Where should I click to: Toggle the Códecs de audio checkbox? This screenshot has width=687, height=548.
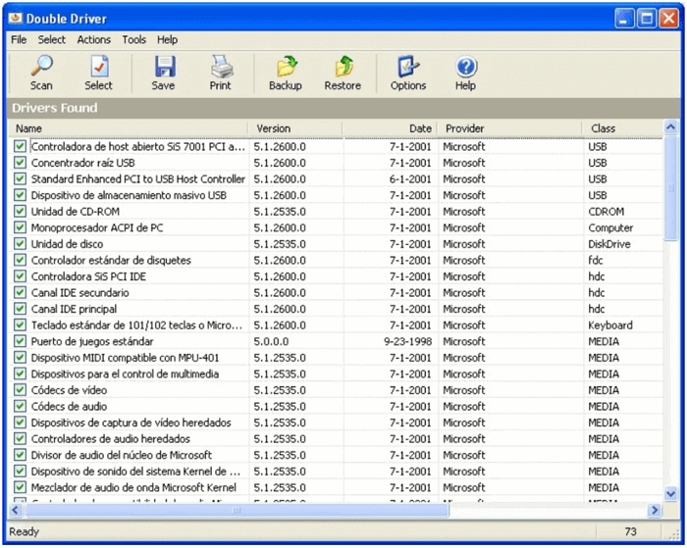(20, 407)
